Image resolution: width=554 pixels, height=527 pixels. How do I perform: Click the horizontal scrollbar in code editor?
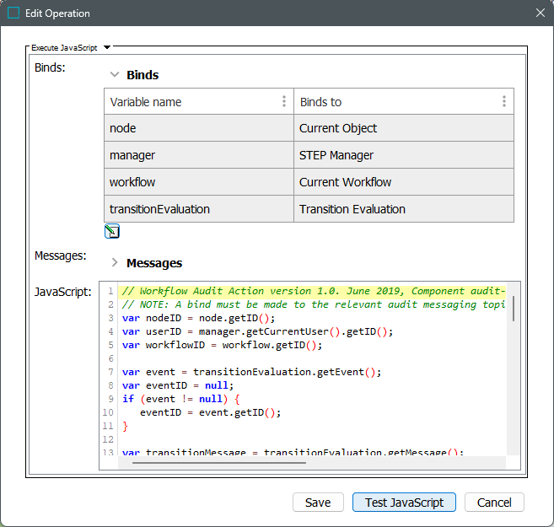pos(219,461)
